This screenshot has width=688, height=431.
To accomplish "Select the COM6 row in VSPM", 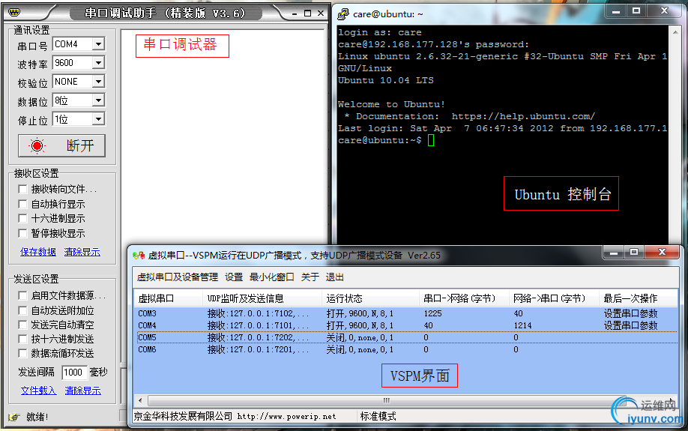I will click(405, 349).
